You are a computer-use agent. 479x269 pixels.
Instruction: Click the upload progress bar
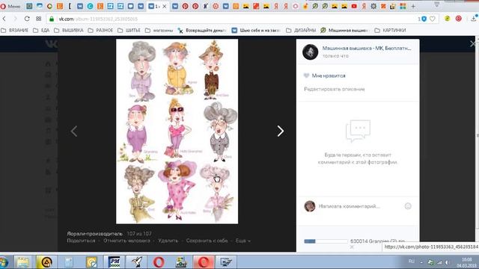[x=326, y=241]
